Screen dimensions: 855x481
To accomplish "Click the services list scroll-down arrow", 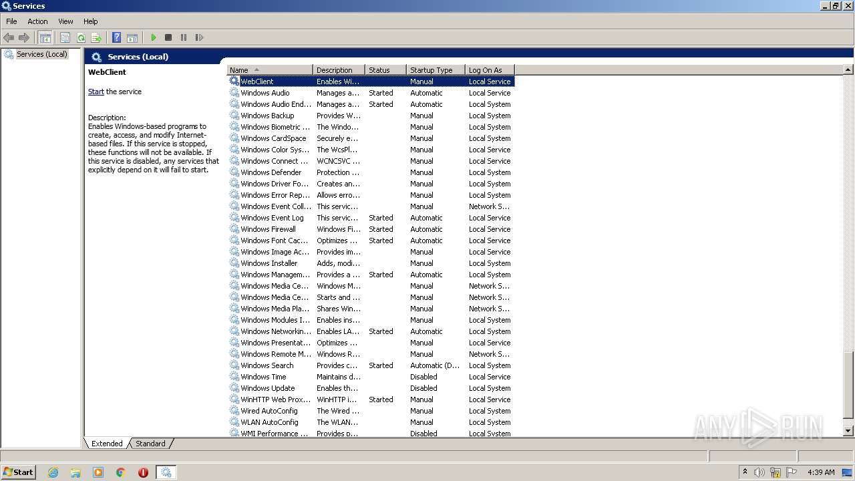I will (848, 431).
